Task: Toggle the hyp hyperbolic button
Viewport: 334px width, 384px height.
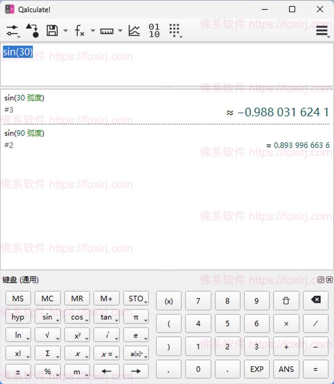Action: click(x=18, y=317)
